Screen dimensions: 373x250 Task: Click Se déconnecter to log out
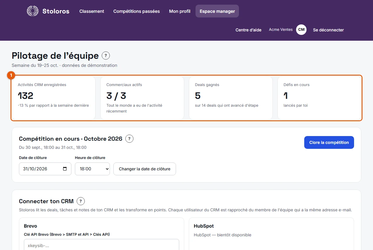pos(328,30)
